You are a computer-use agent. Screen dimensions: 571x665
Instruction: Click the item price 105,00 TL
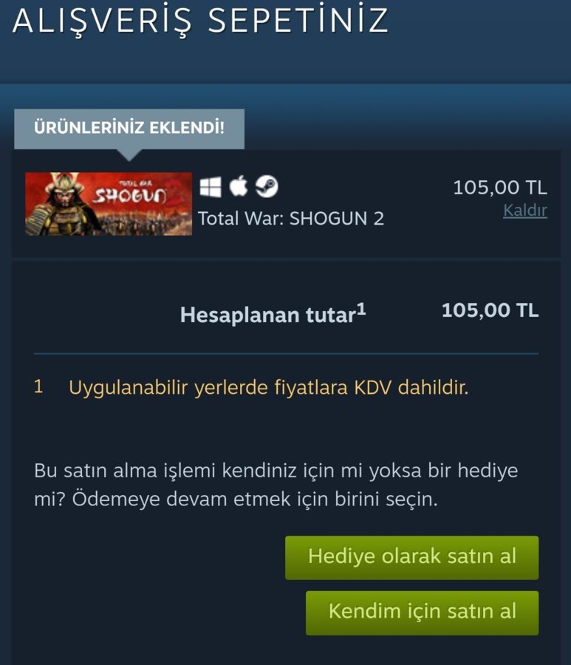(x=500, y=188)
